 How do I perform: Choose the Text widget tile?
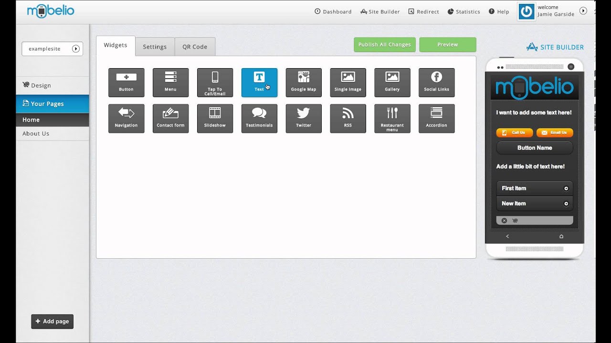click(259, 82)
